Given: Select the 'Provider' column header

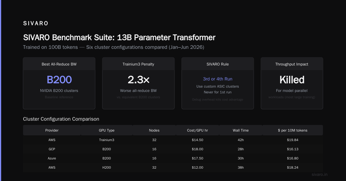Looking at the screenshot, I should [52, 130].
